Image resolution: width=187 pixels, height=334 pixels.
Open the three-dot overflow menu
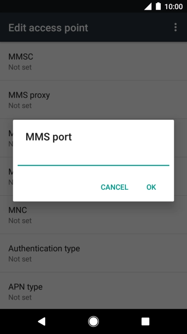175,28
